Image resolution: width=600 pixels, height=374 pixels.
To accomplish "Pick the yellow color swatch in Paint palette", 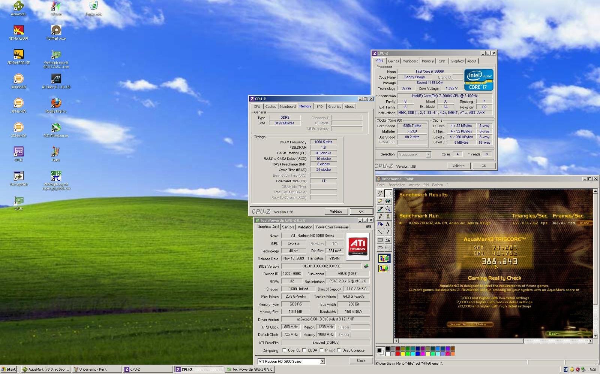I will (403, 353).
